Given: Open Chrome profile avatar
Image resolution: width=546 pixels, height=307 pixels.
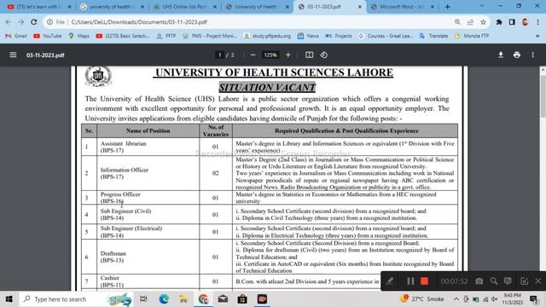Looking at the screenshot, I should point(526,22).
